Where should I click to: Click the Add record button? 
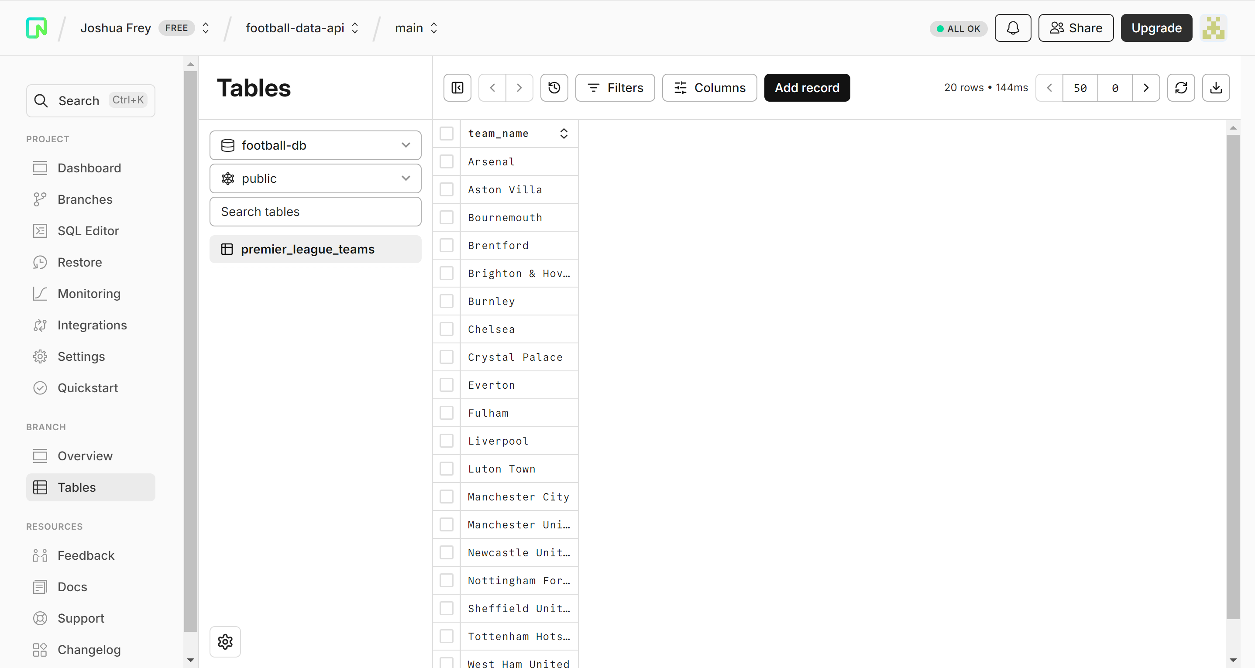(807, 88)
